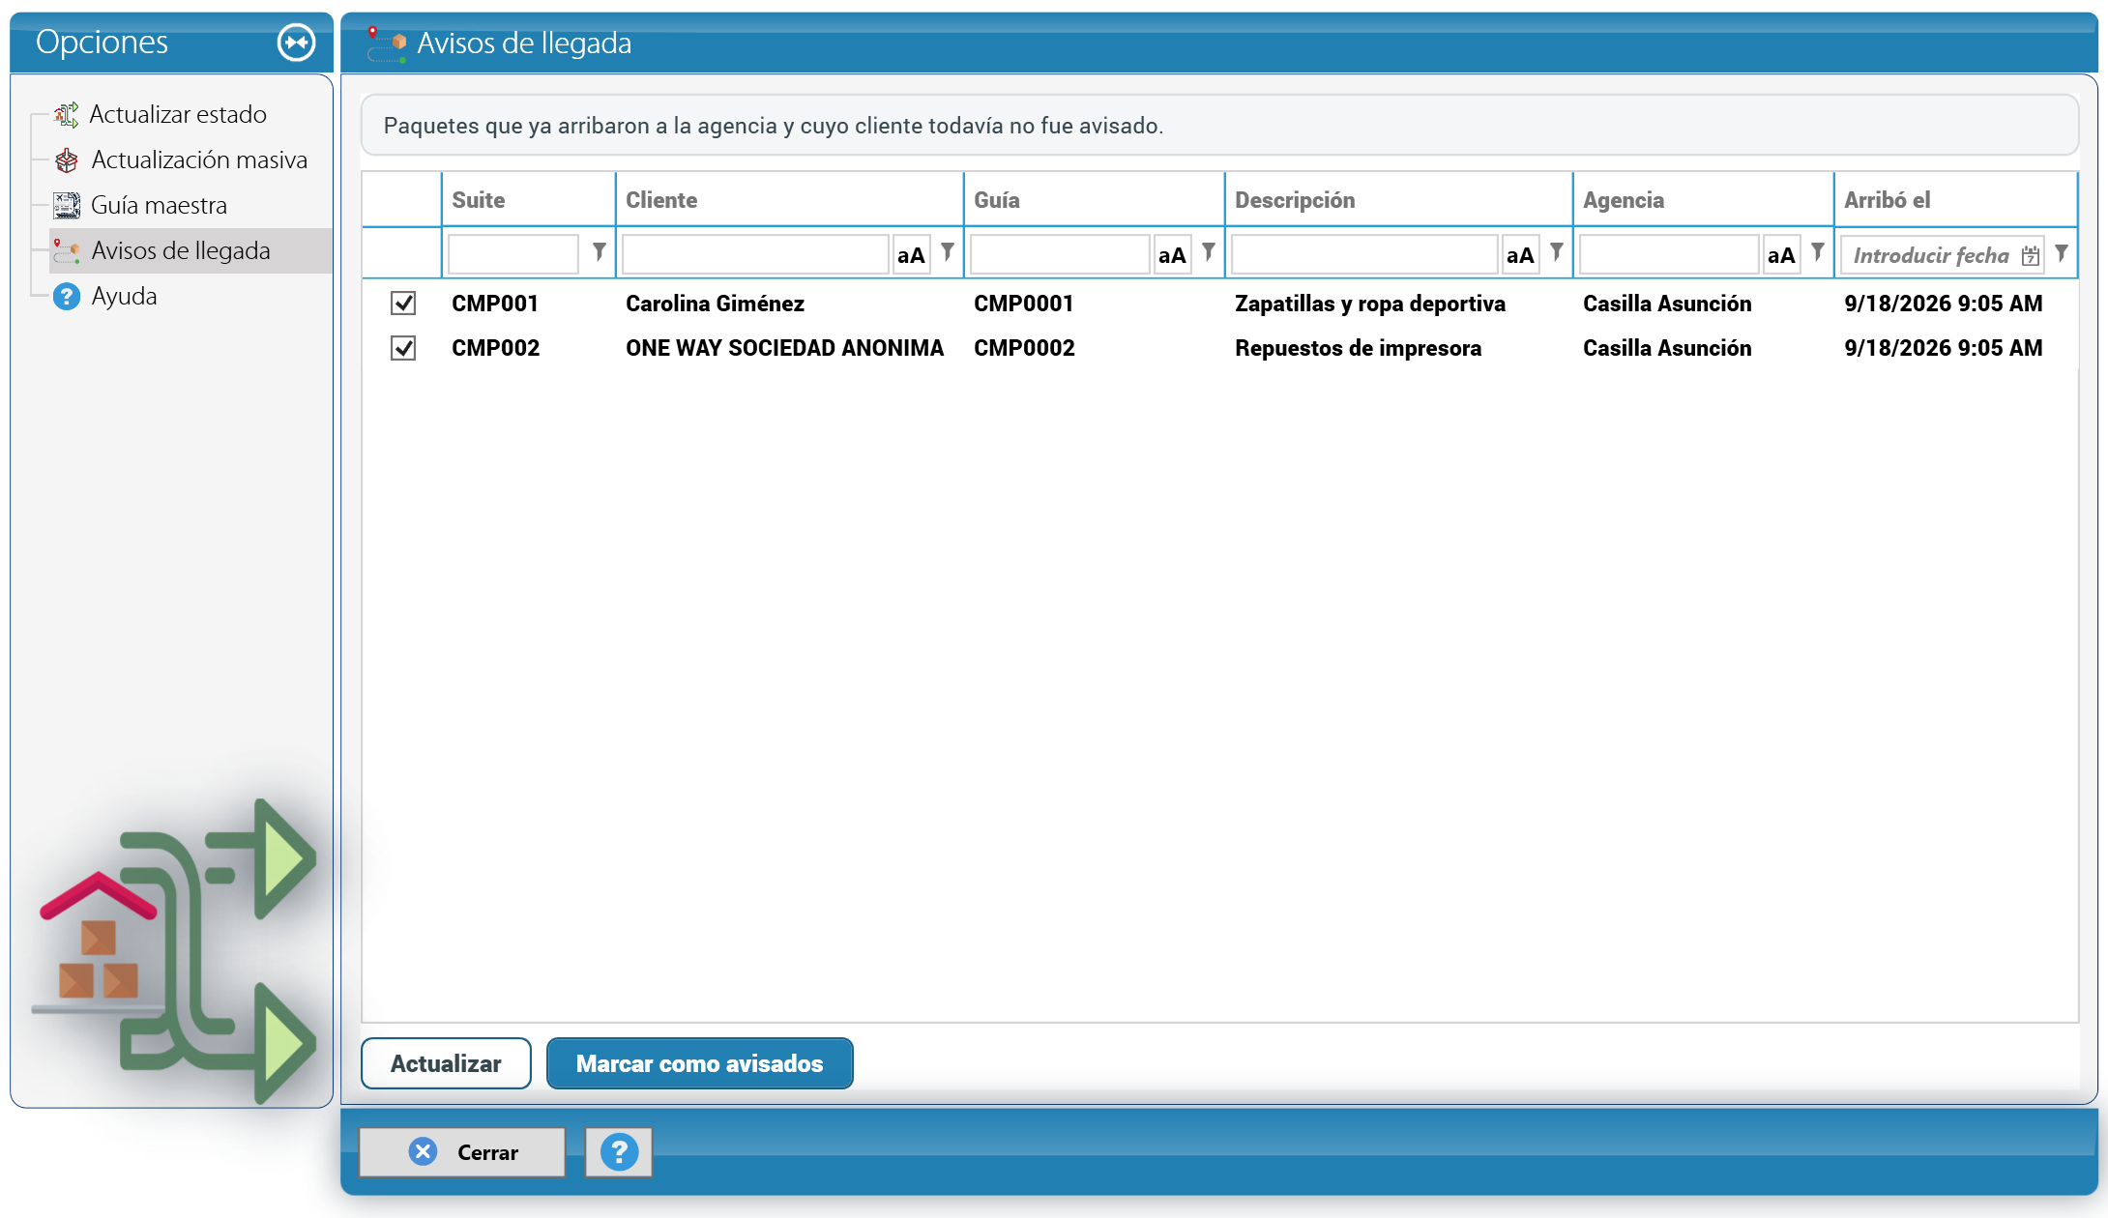The height and width of the screenshot is (1218, 2108).
Task: Select Guía maestra in the options tree
Action: click(x=159, y=205)
